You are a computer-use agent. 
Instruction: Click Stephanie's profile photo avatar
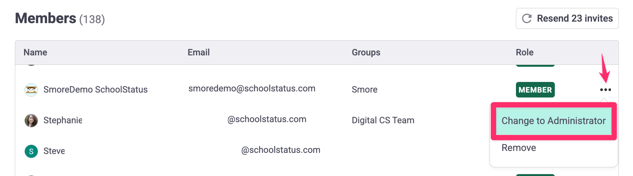point(31,121)
